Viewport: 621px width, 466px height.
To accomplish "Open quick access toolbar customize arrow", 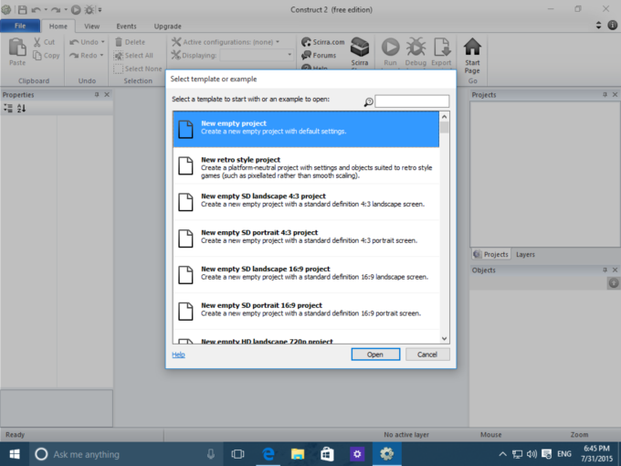I will tap(100, 9).
